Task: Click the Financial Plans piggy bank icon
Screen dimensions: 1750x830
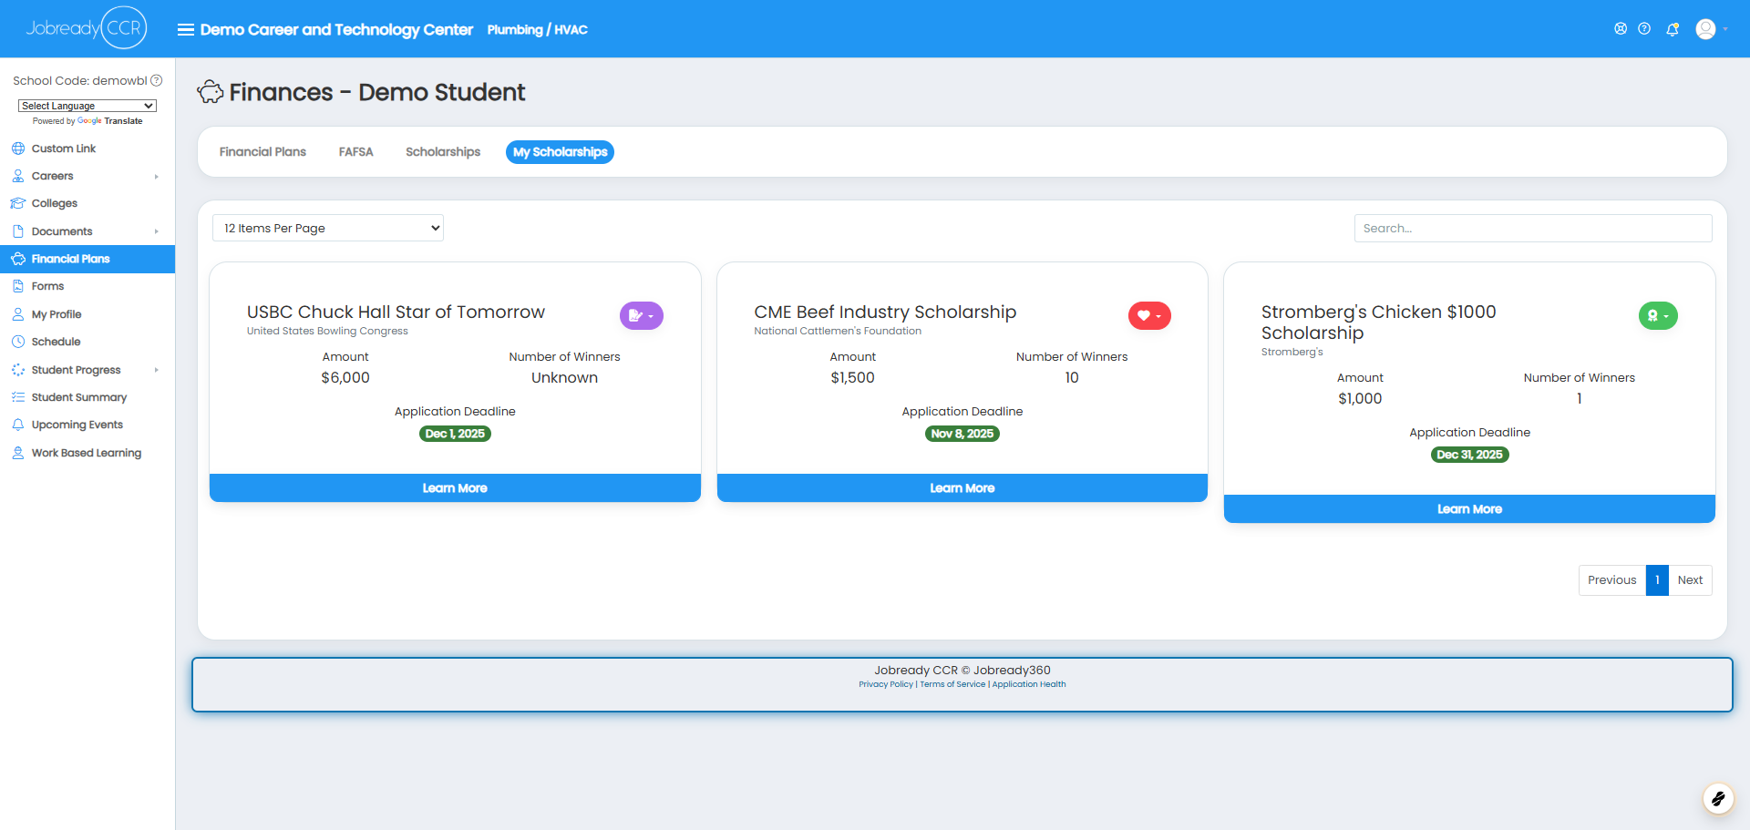Action: [18, 259]
